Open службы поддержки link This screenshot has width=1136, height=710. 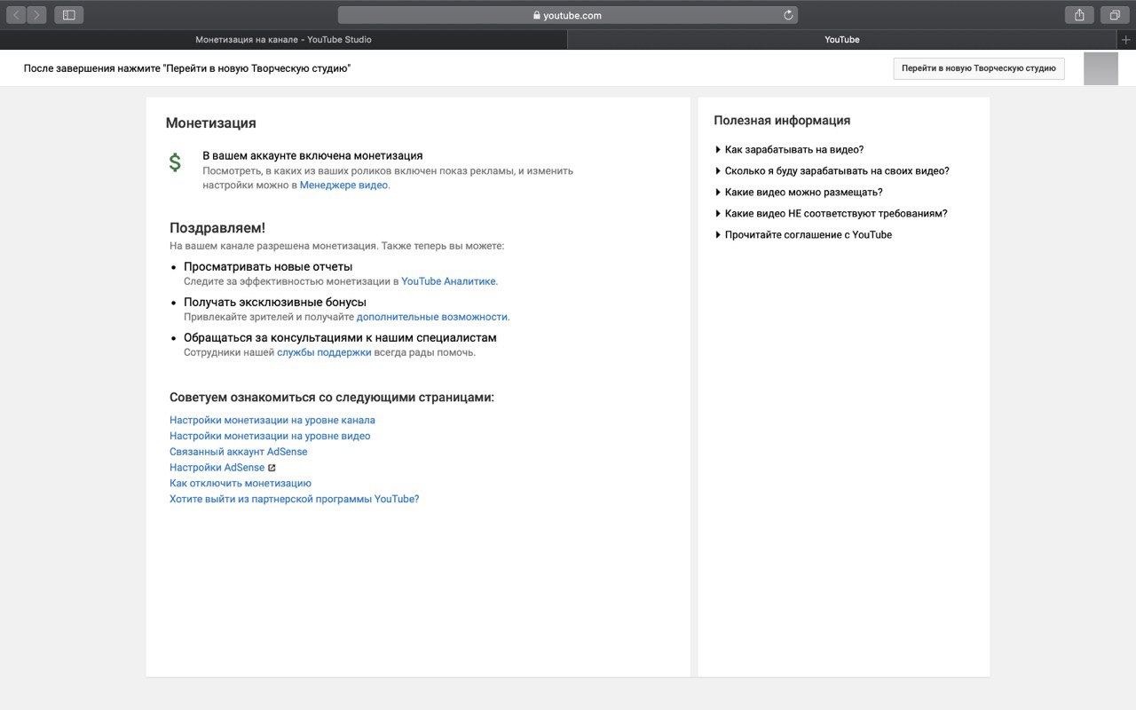(324, 352)
